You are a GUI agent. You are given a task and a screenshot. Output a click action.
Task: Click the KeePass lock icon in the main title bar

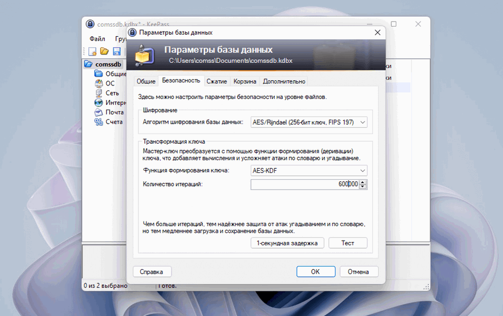[x=90, y=24]
